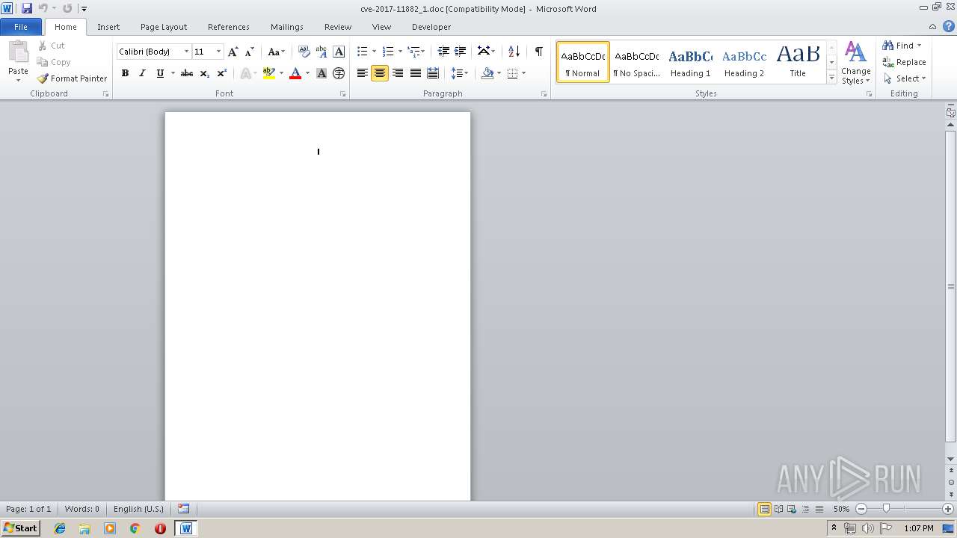
Task: Decrease paragraph indent
Action: click(x=443, y=52)
